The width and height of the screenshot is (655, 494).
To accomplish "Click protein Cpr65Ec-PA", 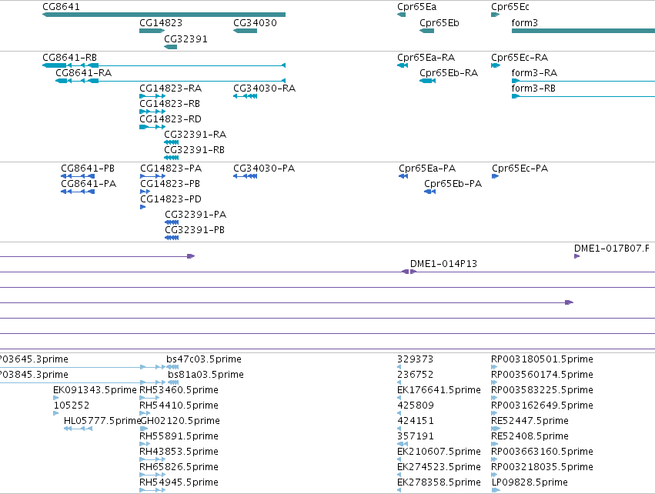I will [496, 176].
